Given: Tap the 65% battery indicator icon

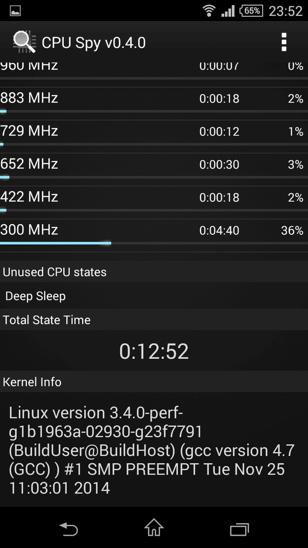Looking at the screenshot, I should (251, 11).
